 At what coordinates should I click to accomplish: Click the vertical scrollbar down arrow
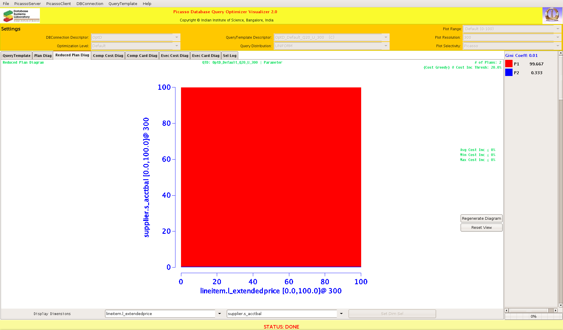pos(561,305)
